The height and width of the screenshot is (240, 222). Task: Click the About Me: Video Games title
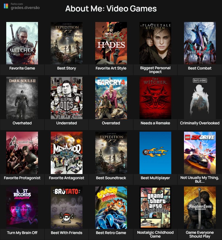111,9
